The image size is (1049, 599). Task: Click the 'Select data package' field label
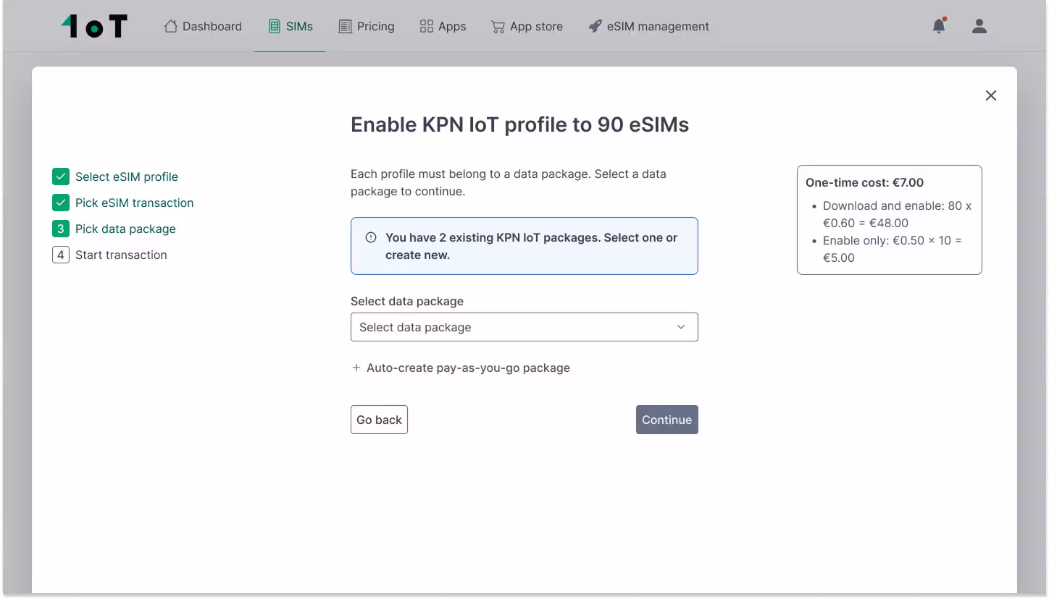[x=407, y=301]
